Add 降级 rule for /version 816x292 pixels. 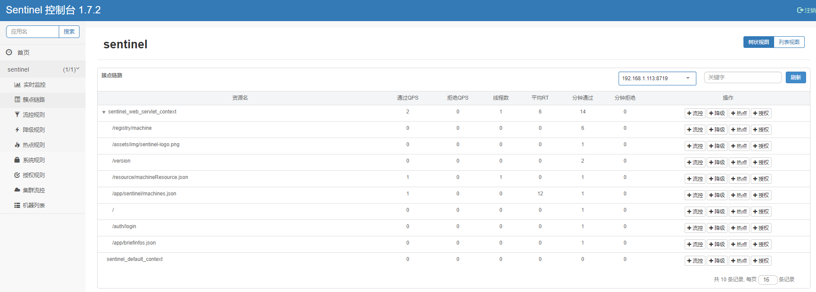tap(717, 162)
